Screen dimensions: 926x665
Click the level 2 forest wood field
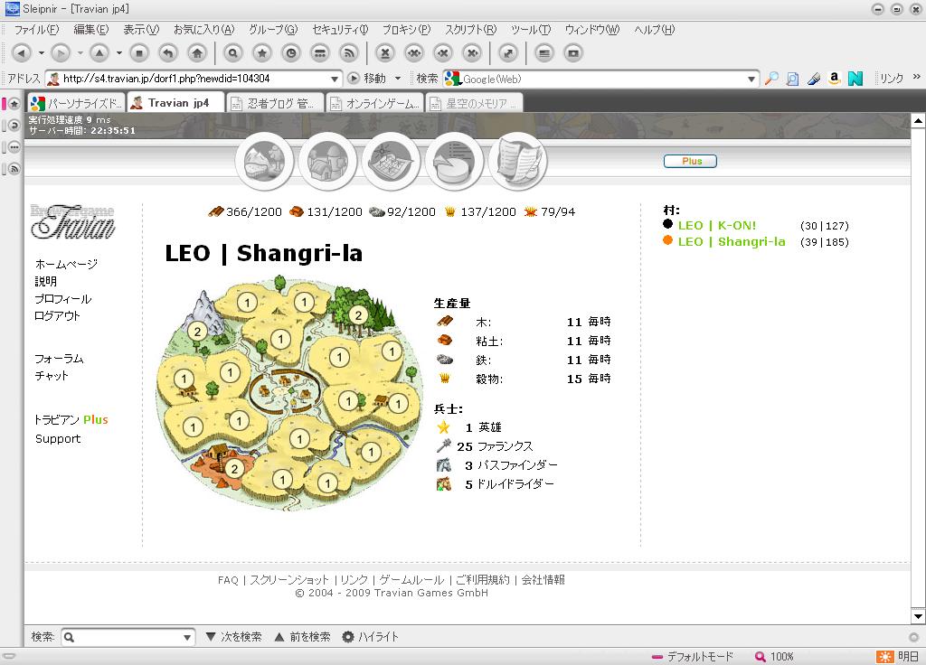tap(358, 315)
